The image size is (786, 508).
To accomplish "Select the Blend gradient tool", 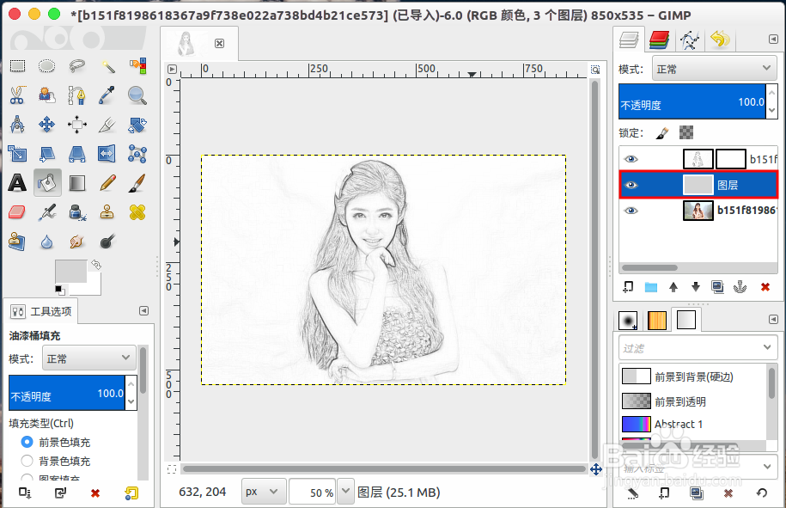I will [76, 183].
